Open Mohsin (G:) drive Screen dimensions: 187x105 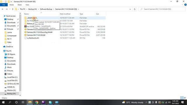click(x=11, y=90)
